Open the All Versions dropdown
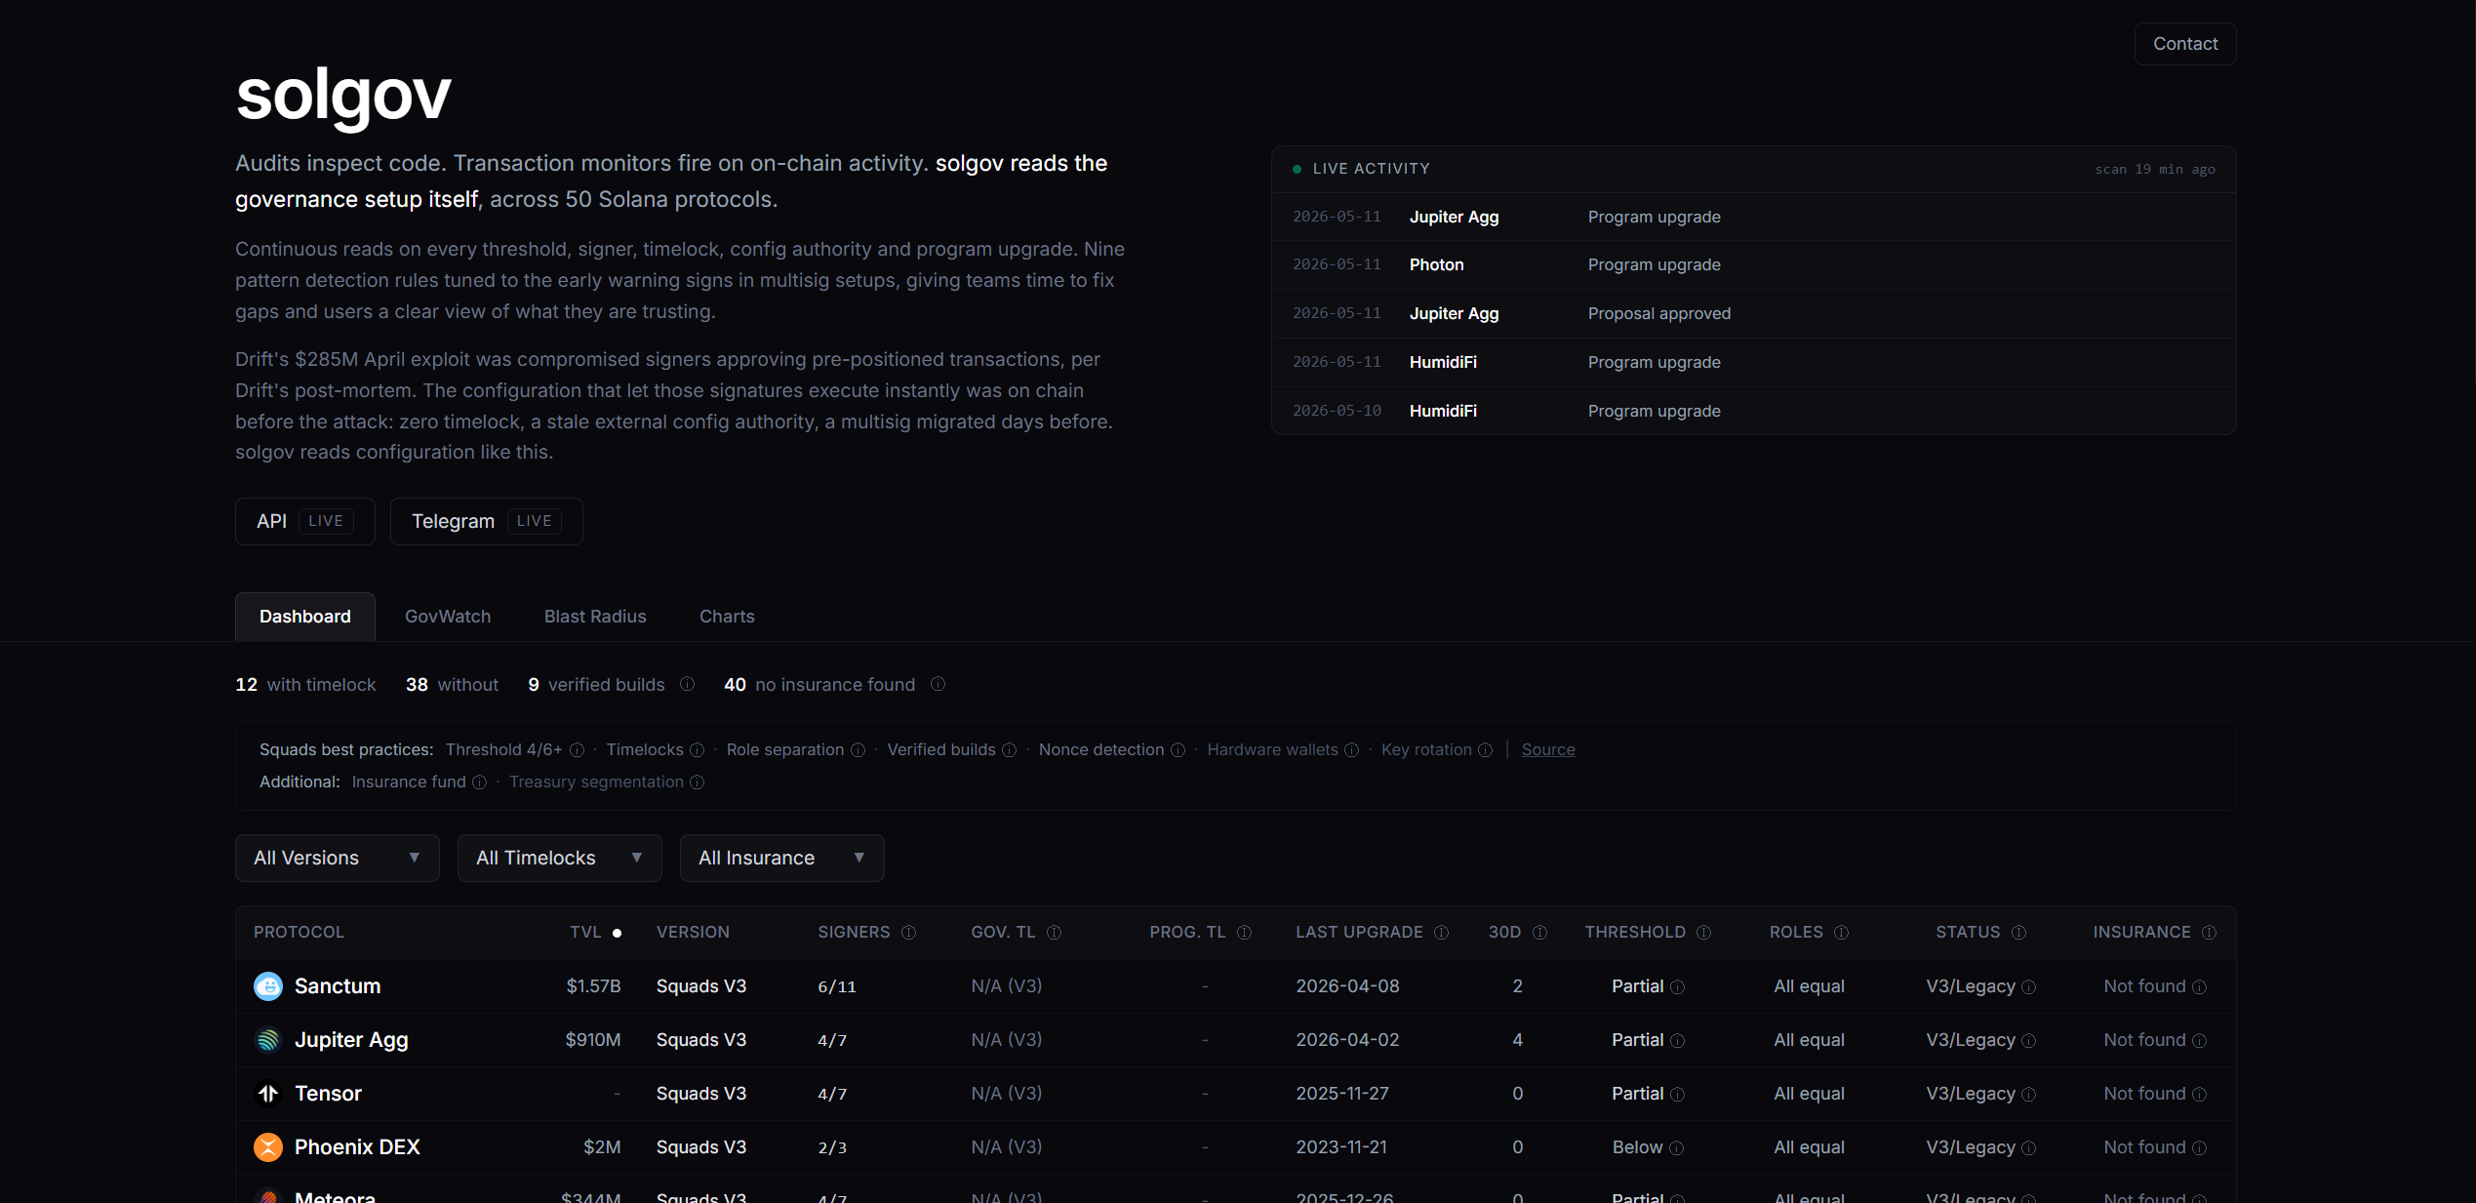Screen dimensions: 2476x1203 pos(338,858)
